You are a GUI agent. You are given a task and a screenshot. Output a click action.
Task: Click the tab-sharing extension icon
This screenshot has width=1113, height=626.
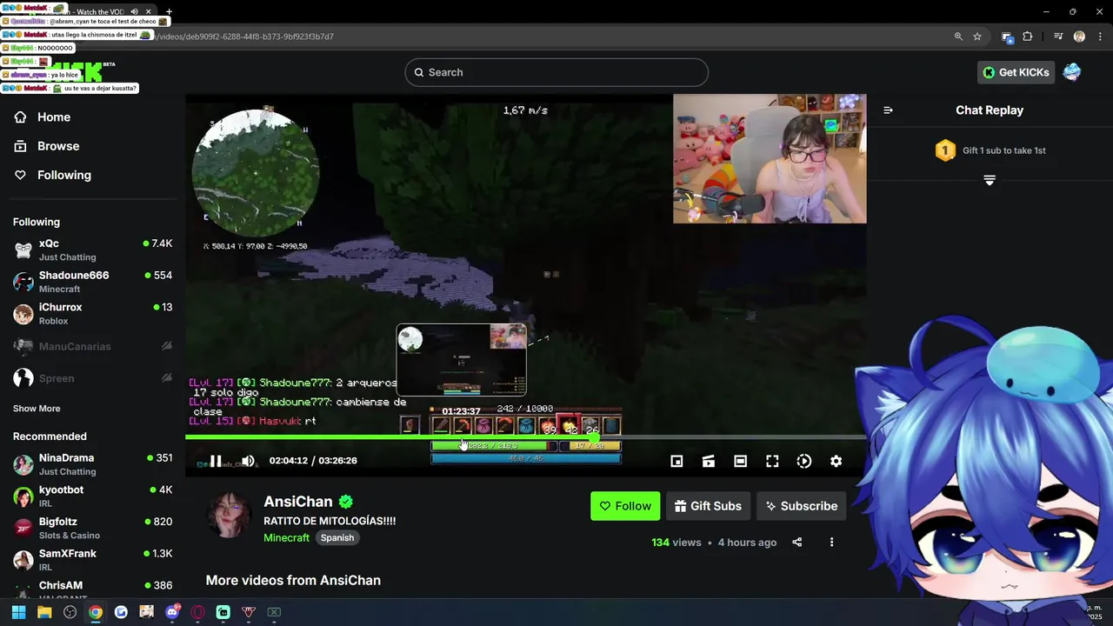point(1007,37)
